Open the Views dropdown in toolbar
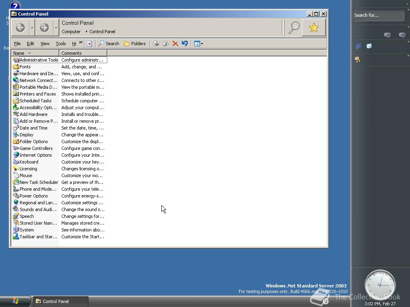 click(x=199, y=44)
